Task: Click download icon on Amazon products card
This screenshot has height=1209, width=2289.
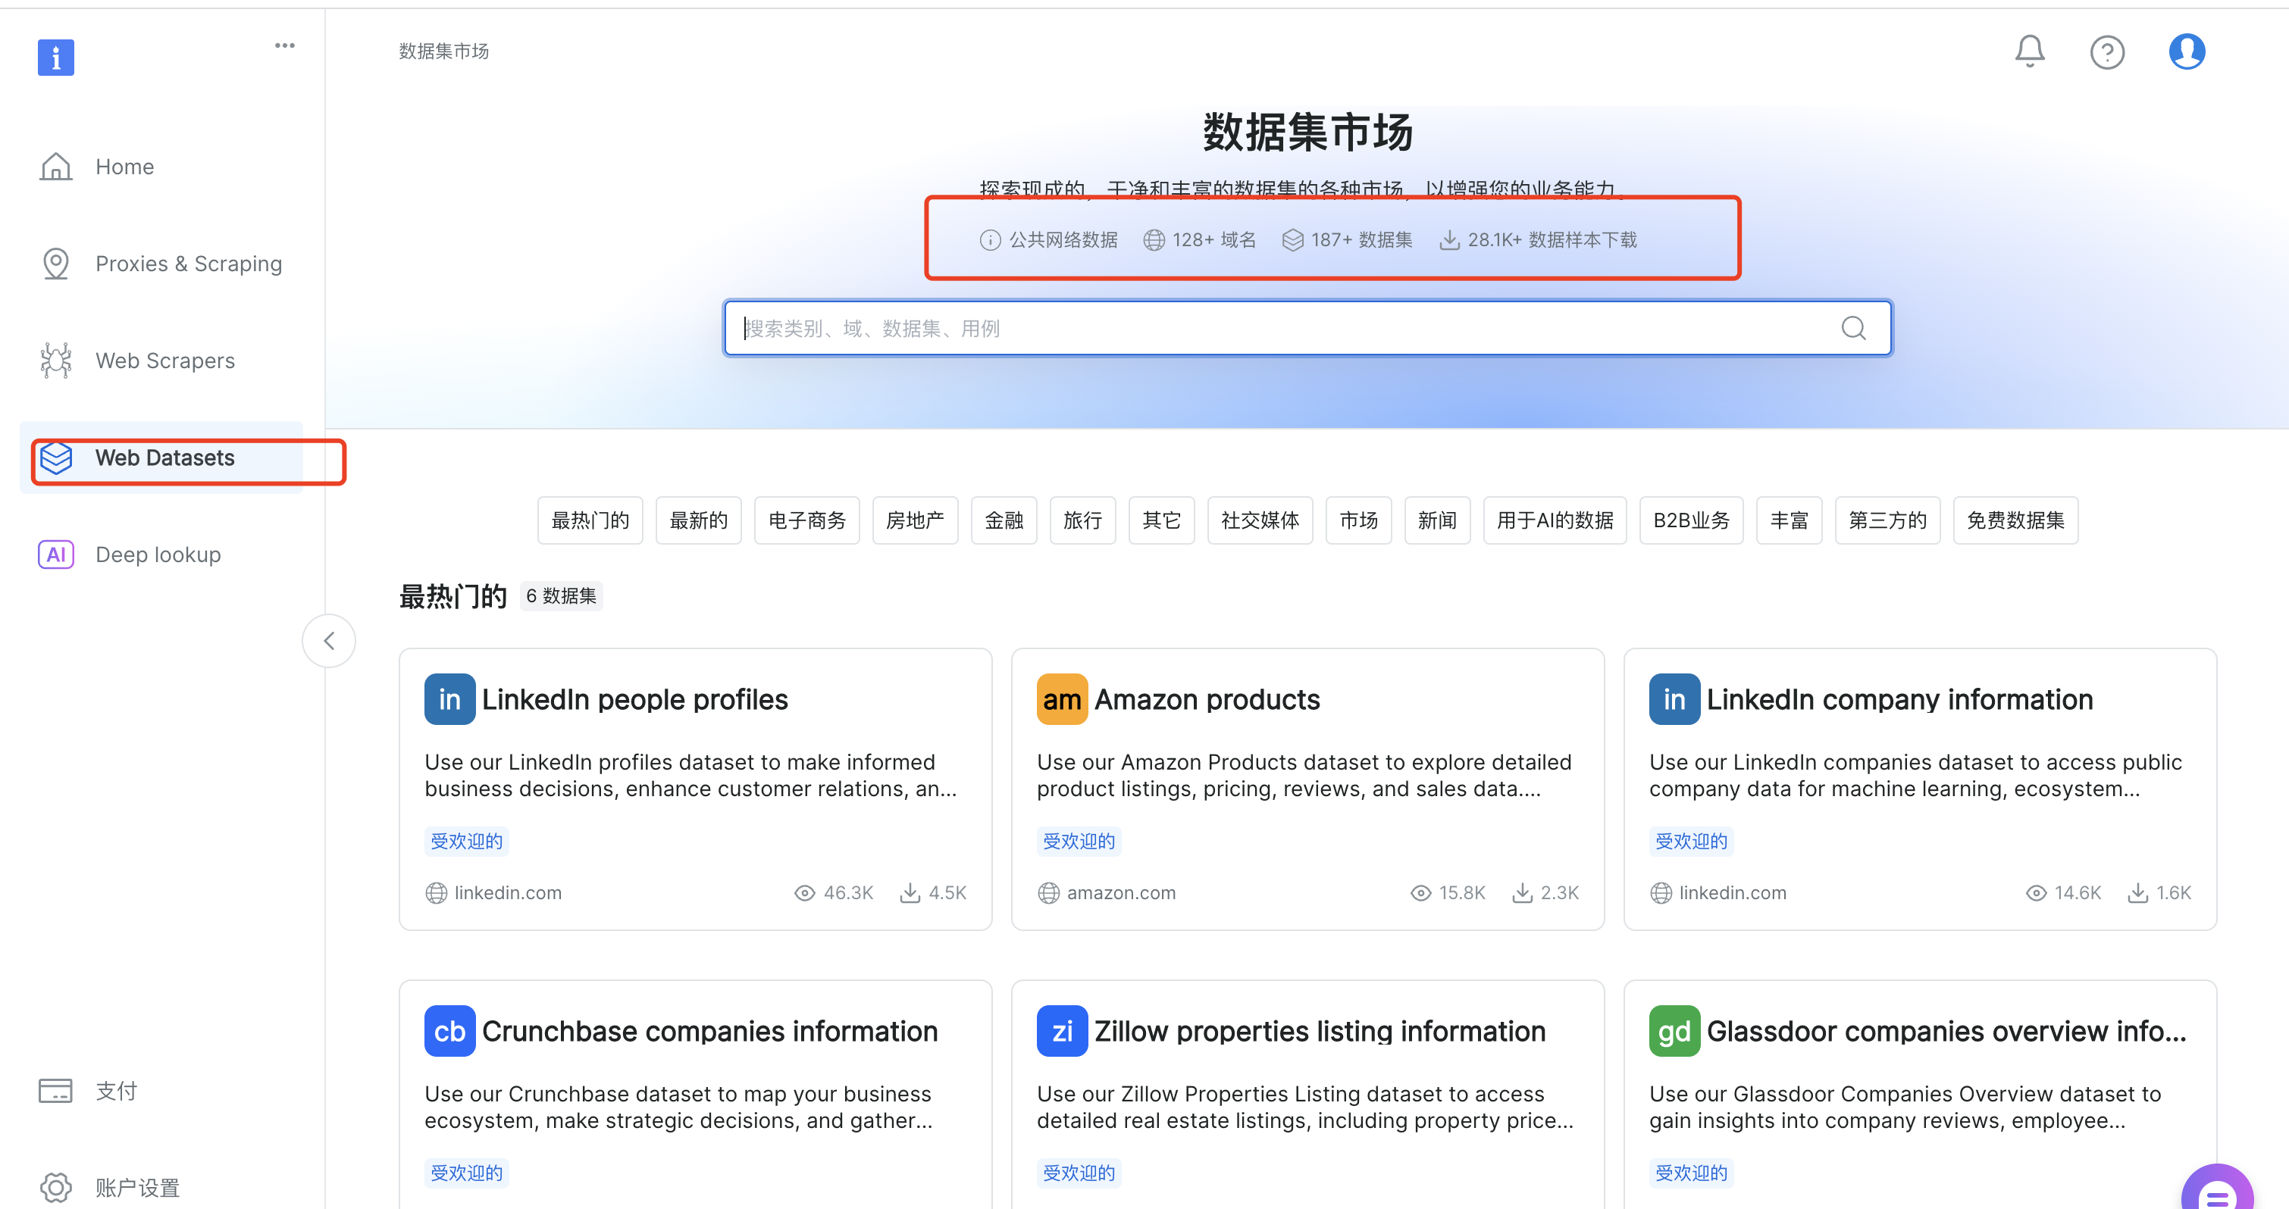Action: (x=1522, y=893)
